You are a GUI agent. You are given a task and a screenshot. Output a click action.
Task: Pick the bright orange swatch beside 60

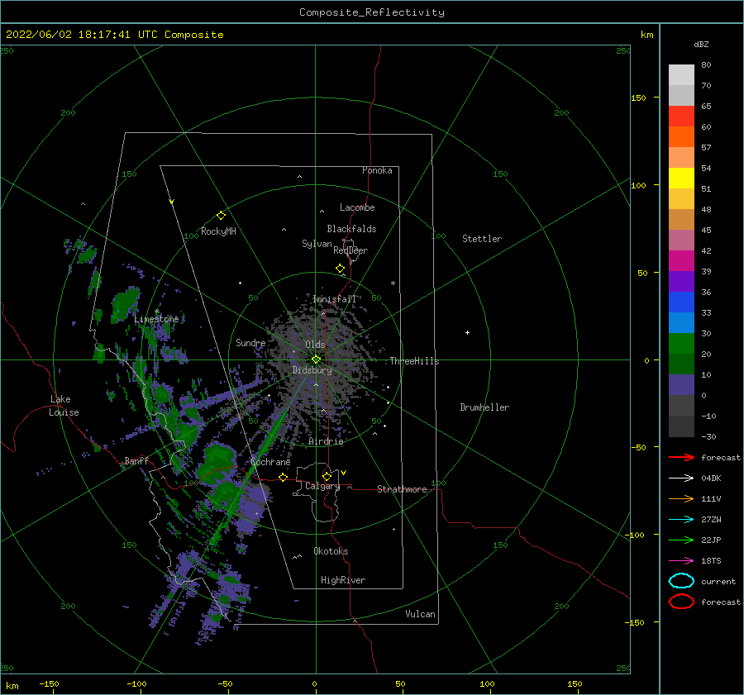tap(681, 137)
